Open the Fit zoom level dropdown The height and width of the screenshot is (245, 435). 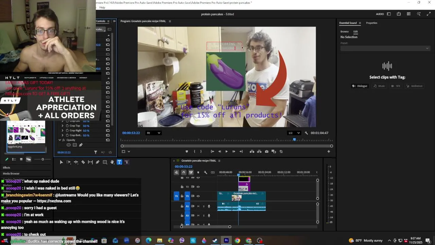[153, 133]
